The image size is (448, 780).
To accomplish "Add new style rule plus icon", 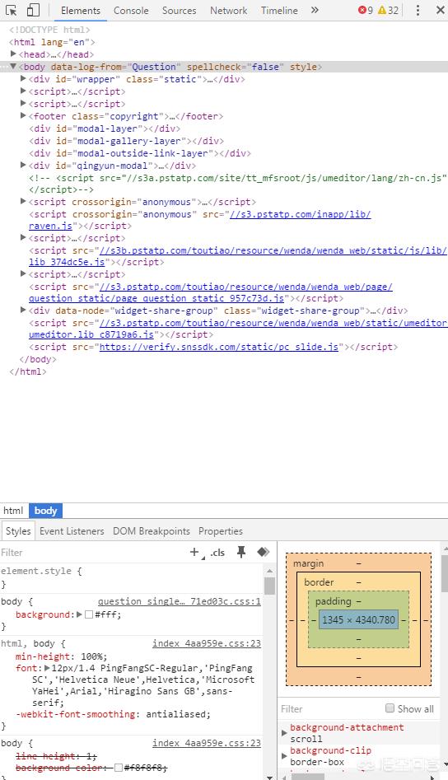I will coord(194,552).
